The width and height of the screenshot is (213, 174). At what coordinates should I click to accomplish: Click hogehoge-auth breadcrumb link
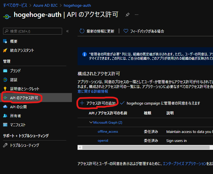(x=77, y=5)
